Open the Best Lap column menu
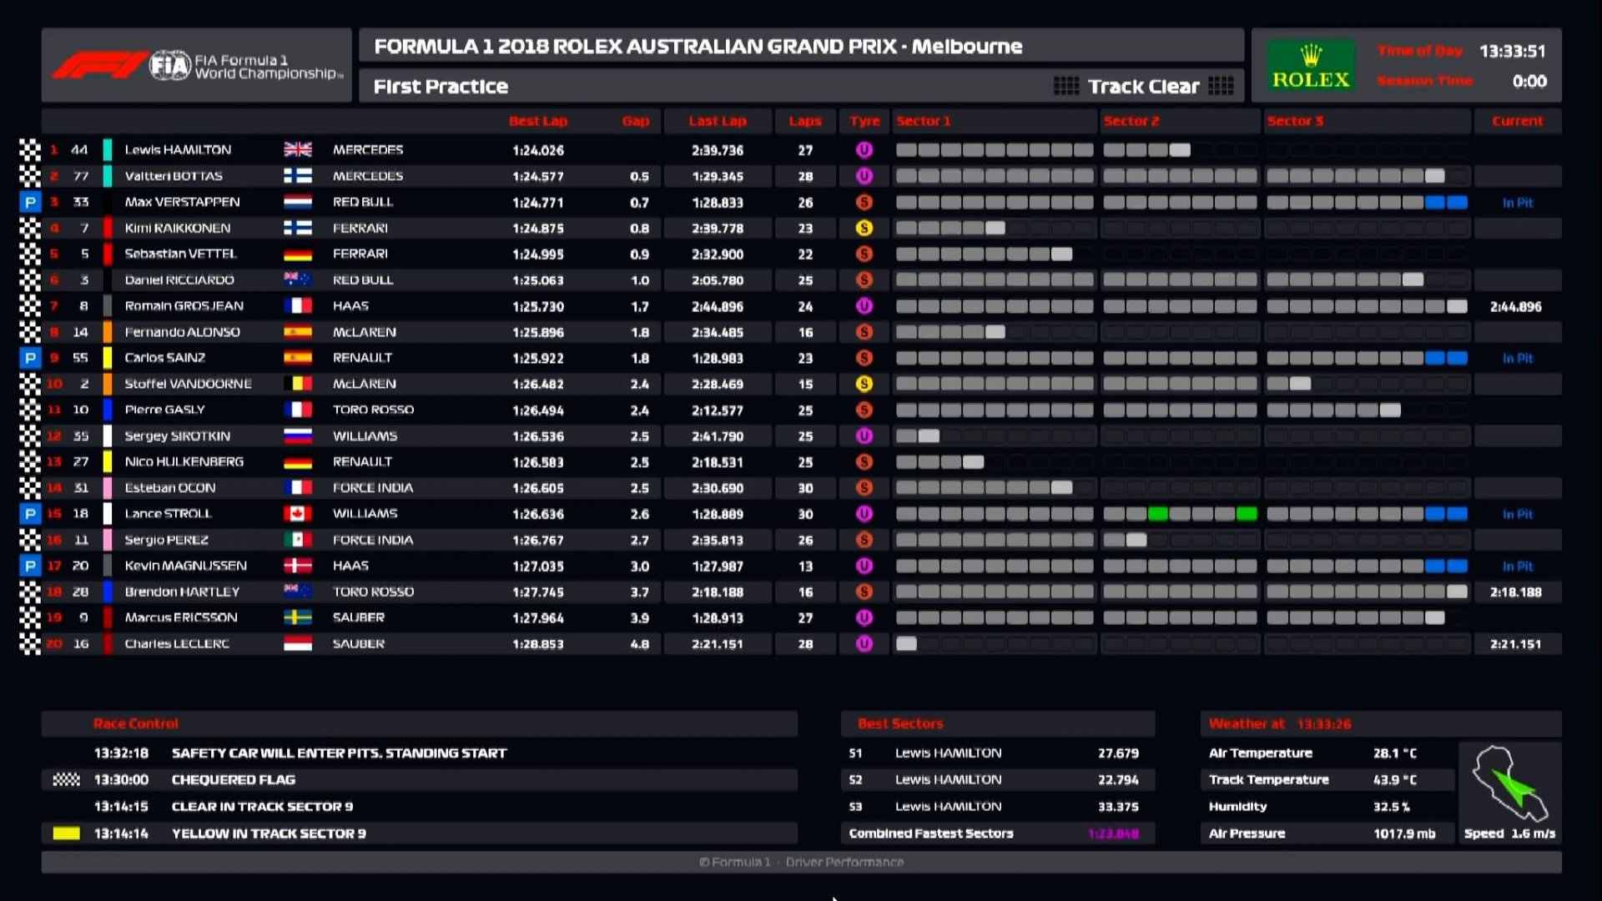 [539, 120]
